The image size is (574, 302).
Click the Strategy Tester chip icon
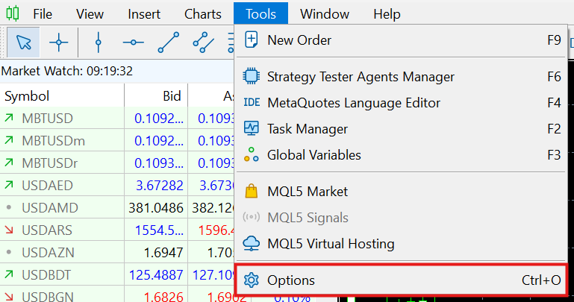(x=251, y=76)
